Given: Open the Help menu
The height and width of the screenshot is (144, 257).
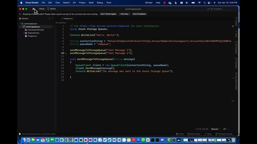Looking at the screenshot, I should pos(158,3).
